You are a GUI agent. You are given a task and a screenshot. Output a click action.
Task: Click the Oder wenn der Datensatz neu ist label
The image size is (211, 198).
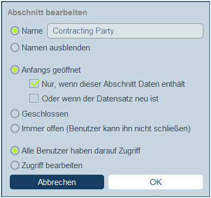[x=100, y=99]
